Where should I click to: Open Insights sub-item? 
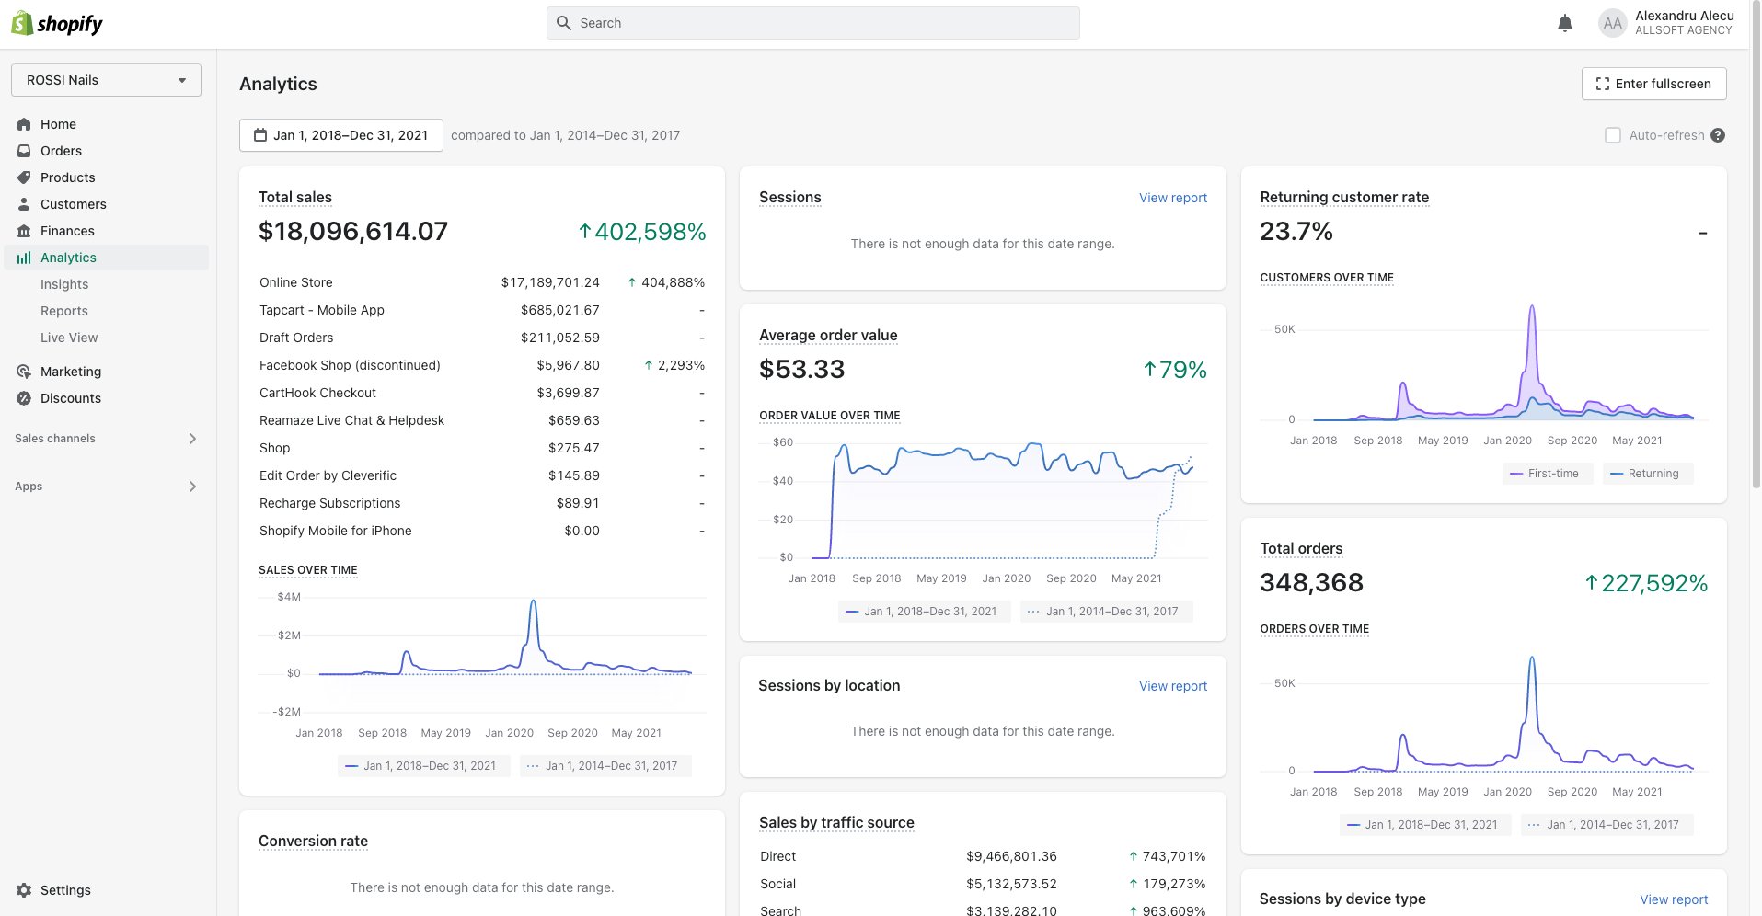coord(64,284)
